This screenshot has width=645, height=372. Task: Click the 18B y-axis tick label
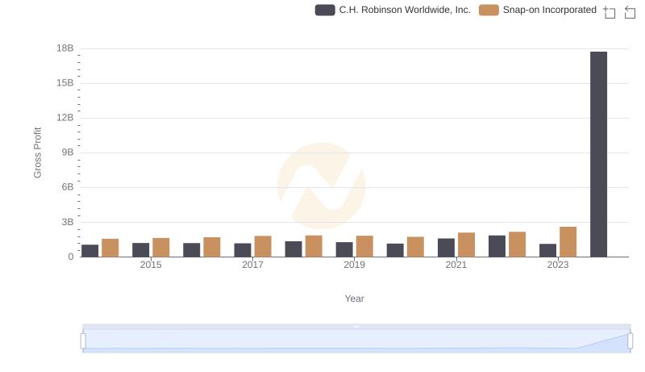coord(65,48)
